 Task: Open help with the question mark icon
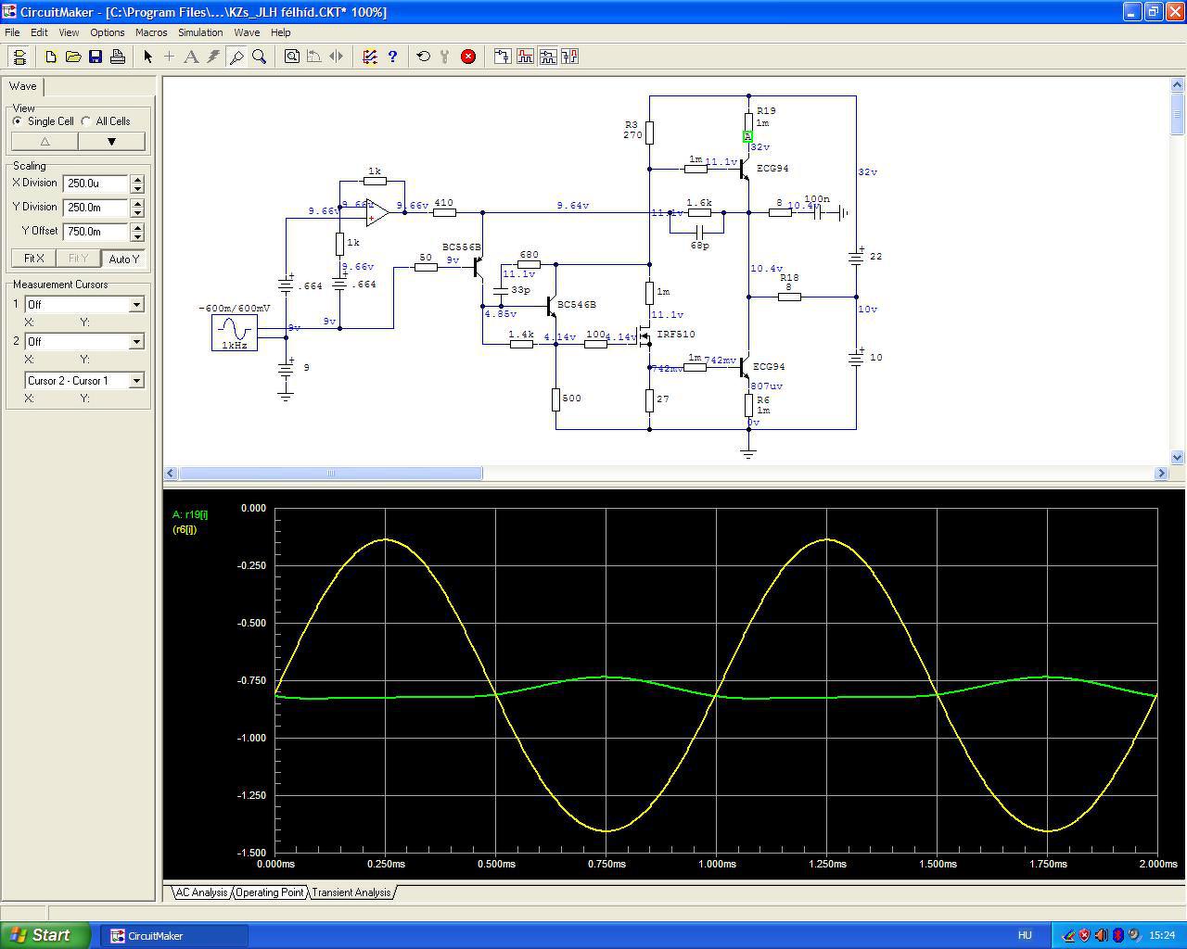click(x=392, y=57)
